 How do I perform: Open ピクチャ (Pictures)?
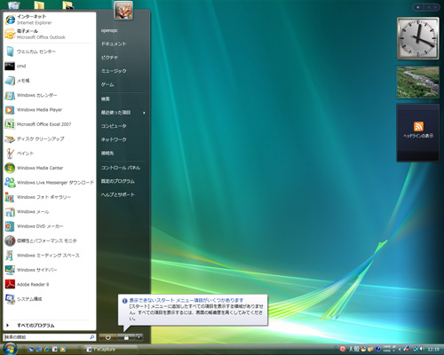[x=123, y=58]
